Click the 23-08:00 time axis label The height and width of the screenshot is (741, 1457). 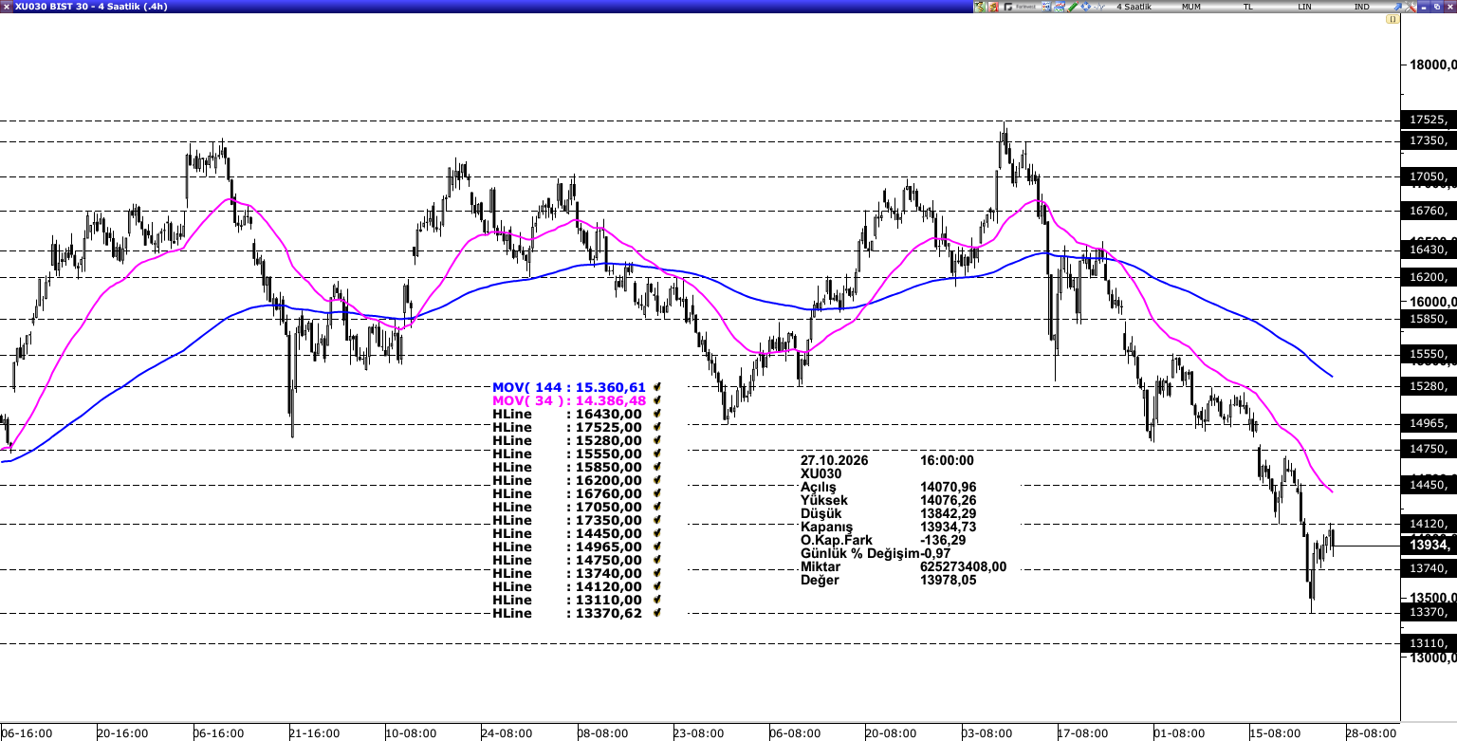pos(699,733)
